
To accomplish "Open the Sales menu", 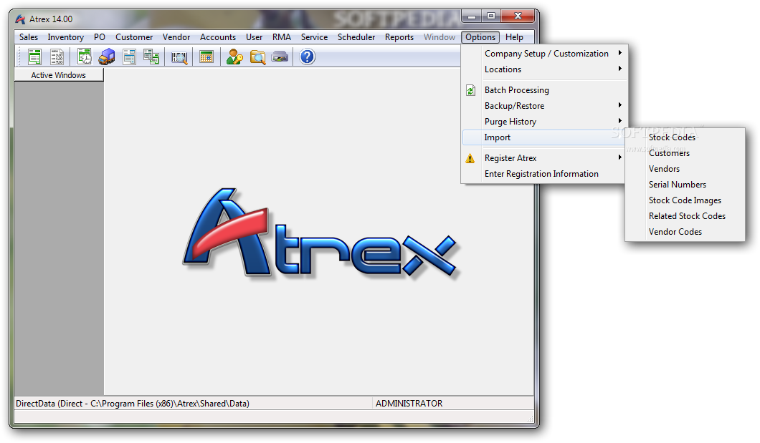I will (x=29, y=37).
